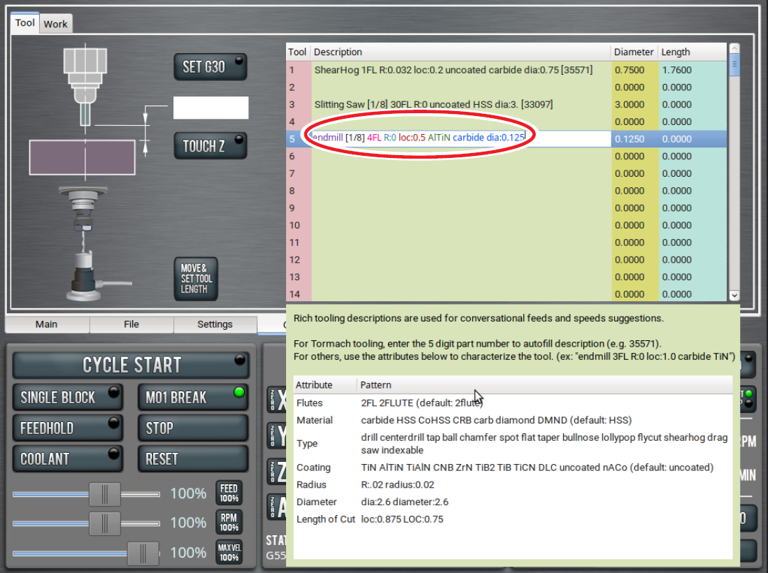
Task: Click the Zero Y axis button
Action: point(276,436)
